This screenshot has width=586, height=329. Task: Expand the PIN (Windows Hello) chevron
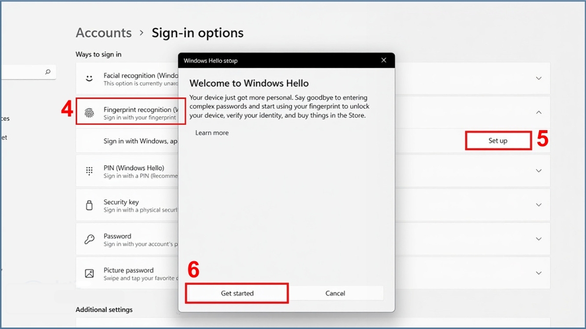[539, 171]
